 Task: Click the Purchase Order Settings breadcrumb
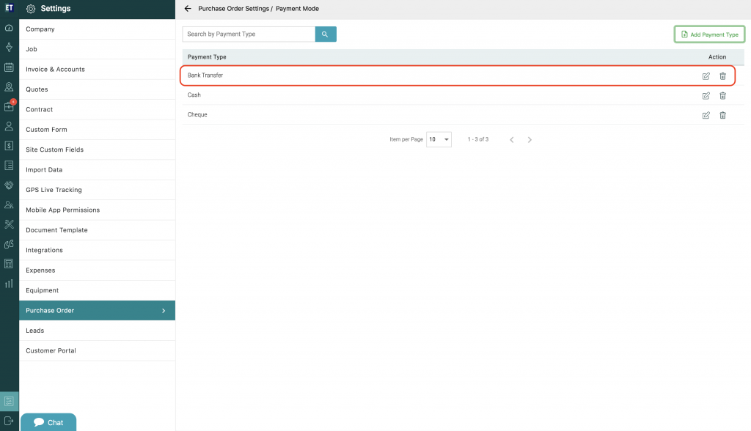234,9
